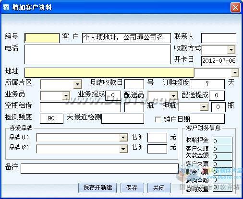Click the app icon in title bar
Screen dimensions: 243x199
tap(6, 7)
